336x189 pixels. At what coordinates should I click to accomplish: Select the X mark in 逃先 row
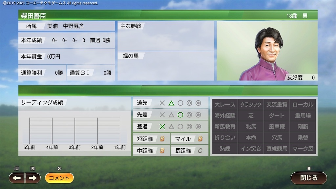click(x=162, y=103)
